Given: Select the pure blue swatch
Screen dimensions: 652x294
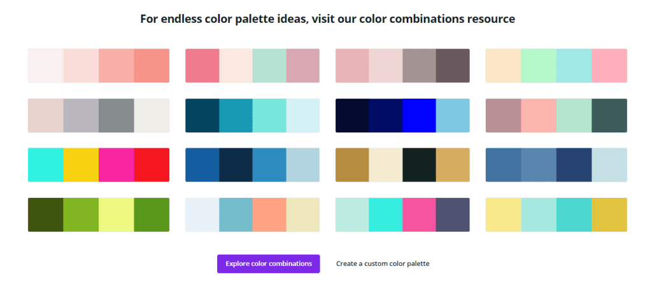Looking at the screenshot, I should 419,116.
